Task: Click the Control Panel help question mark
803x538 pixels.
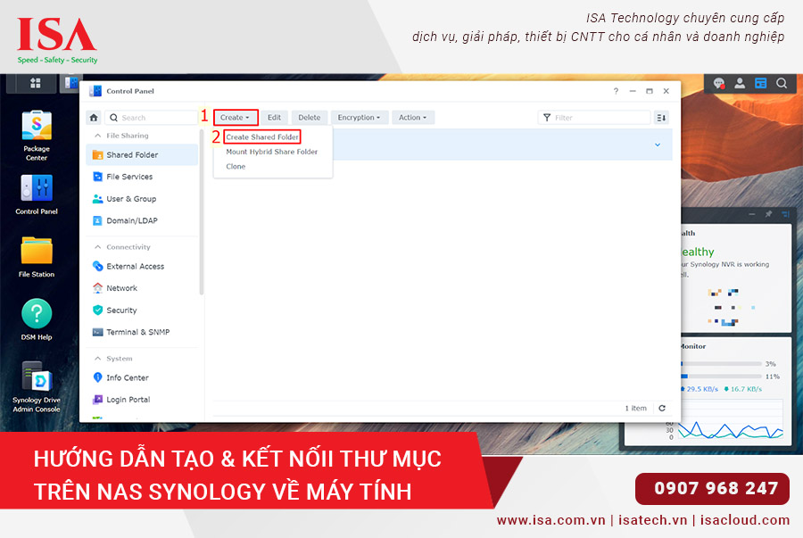Action: click(x=616, y=91)
